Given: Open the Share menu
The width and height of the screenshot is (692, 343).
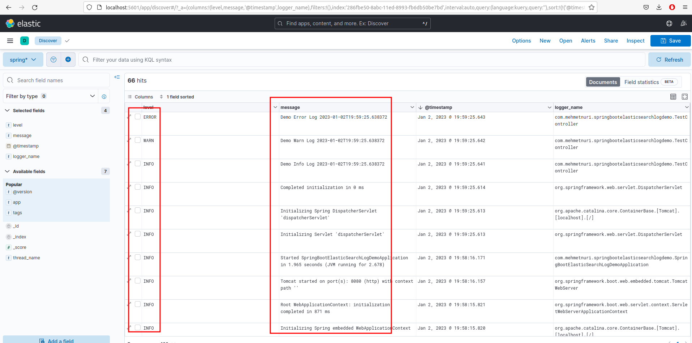Looking at the screenshot, I should (x=611, y=41).
